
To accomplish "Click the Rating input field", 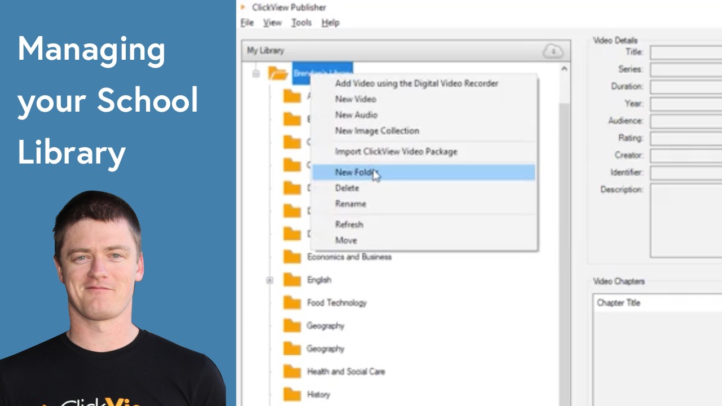I will 686,139.
